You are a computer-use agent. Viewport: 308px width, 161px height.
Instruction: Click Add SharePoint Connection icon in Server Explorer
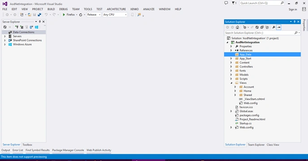click(31, 27)
